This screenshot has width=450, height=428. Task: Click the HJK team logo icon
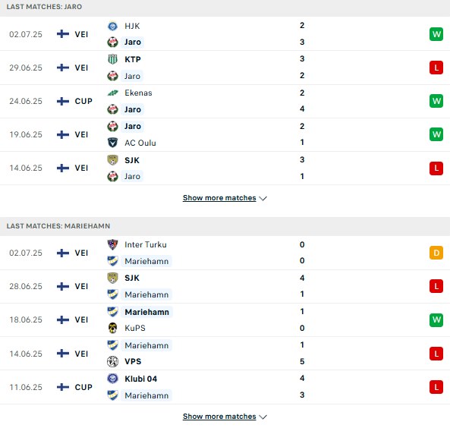tap(112, 26)
